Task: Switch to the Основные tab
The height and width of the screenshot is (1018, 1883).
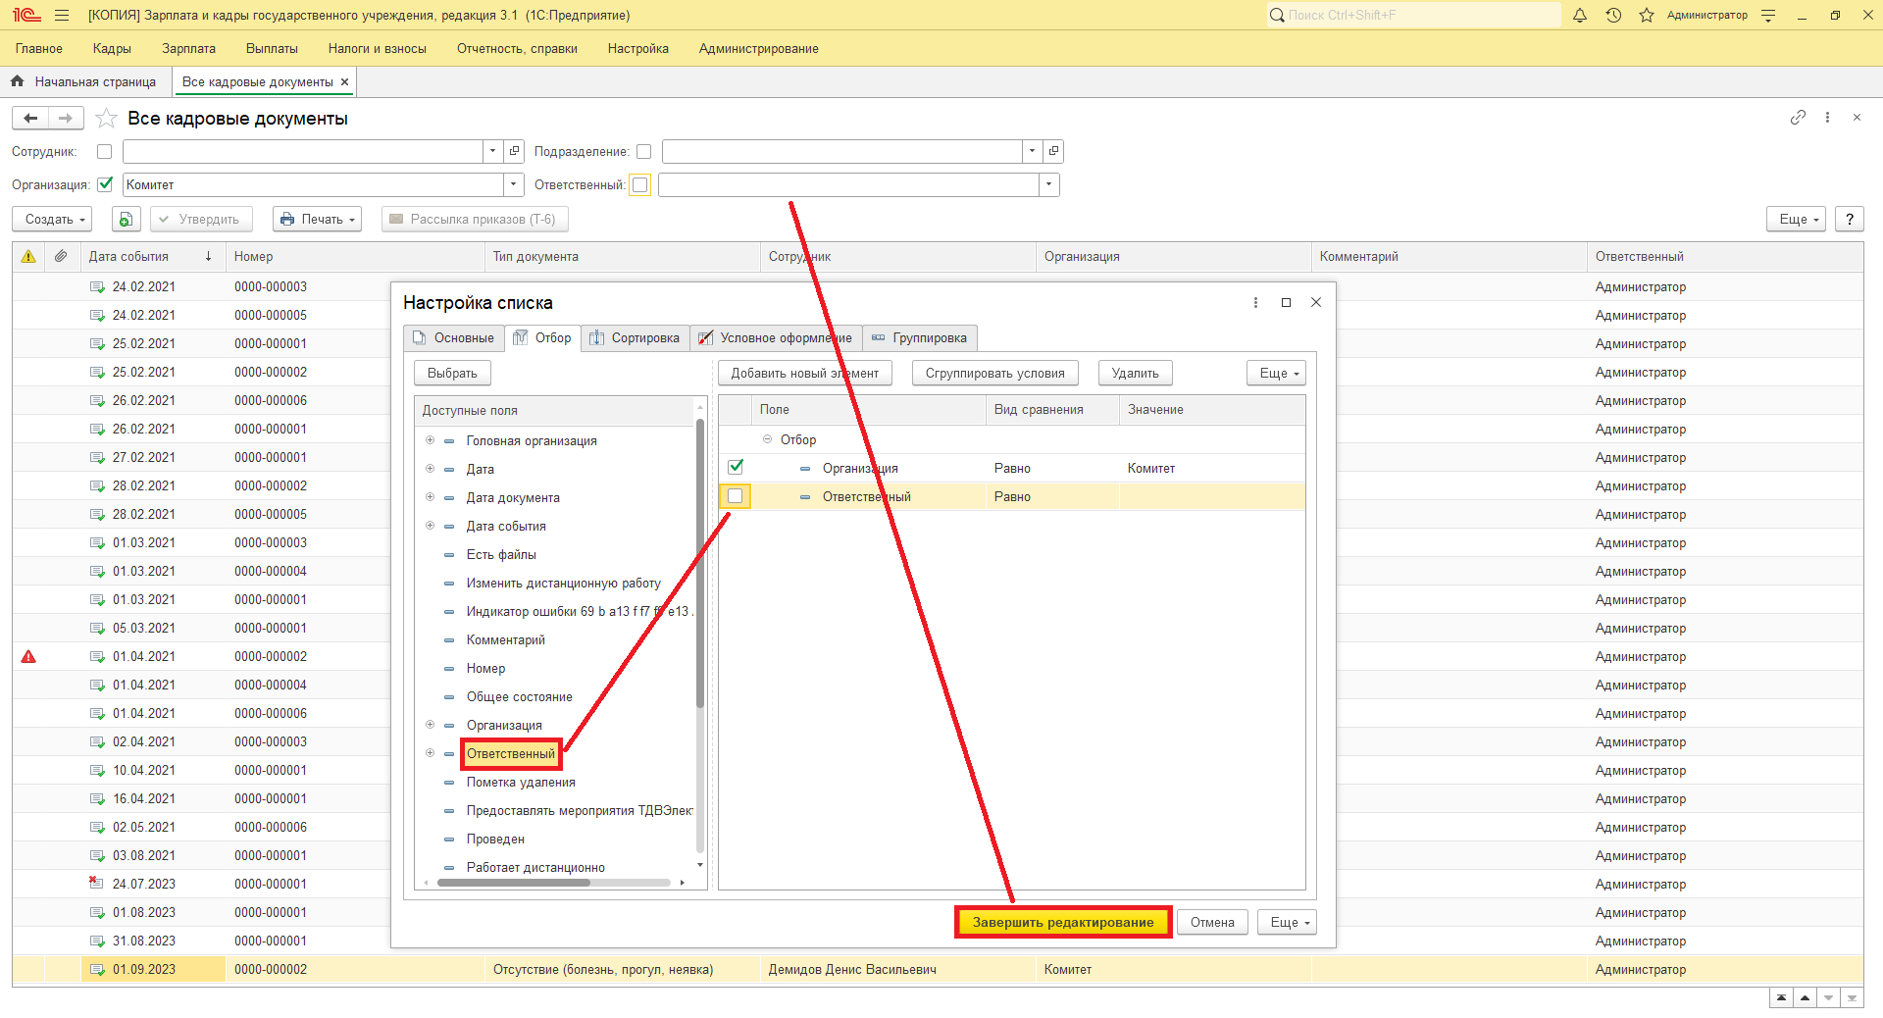Action: [x=454, y=338]
